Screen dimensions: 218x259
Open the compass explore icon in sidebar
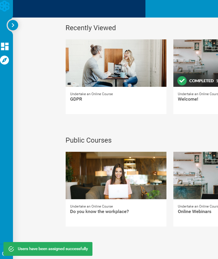[x=5, y=60]
